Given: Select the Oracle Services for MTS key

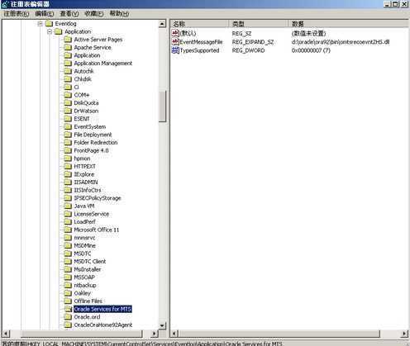Looking at the screenshot, I should coord(102,309).
